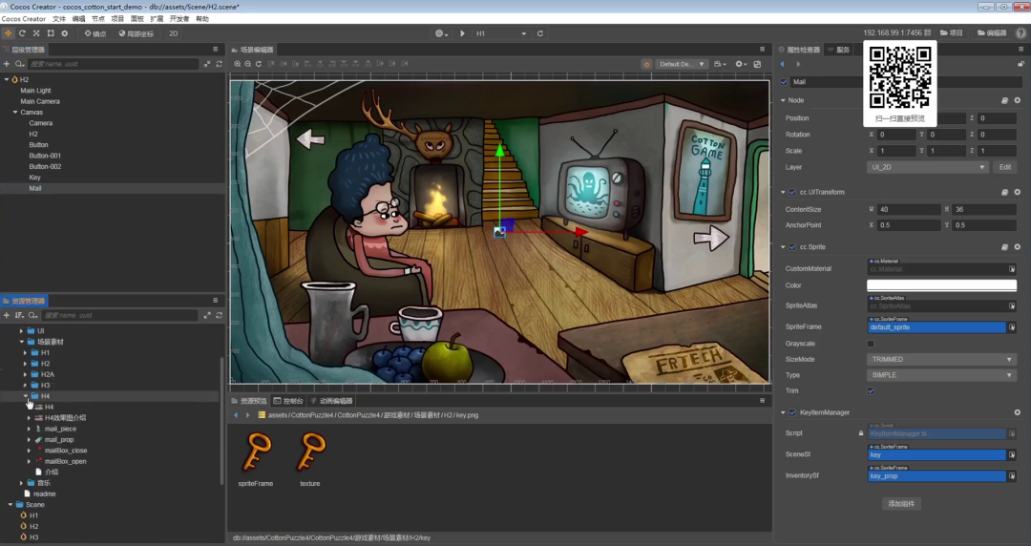The width and height of the screenshot is (1031, 546).
Task: Switch to the 动画编辑器 animation editor tab
Action: [x=332, y=401]
